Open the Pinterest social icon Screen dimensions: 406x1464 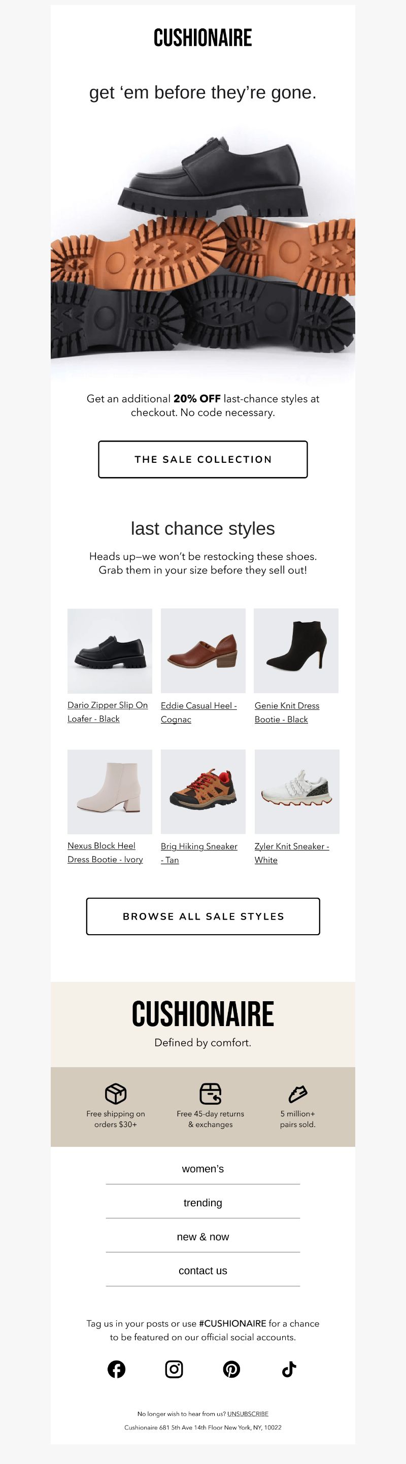[231, 1369]
